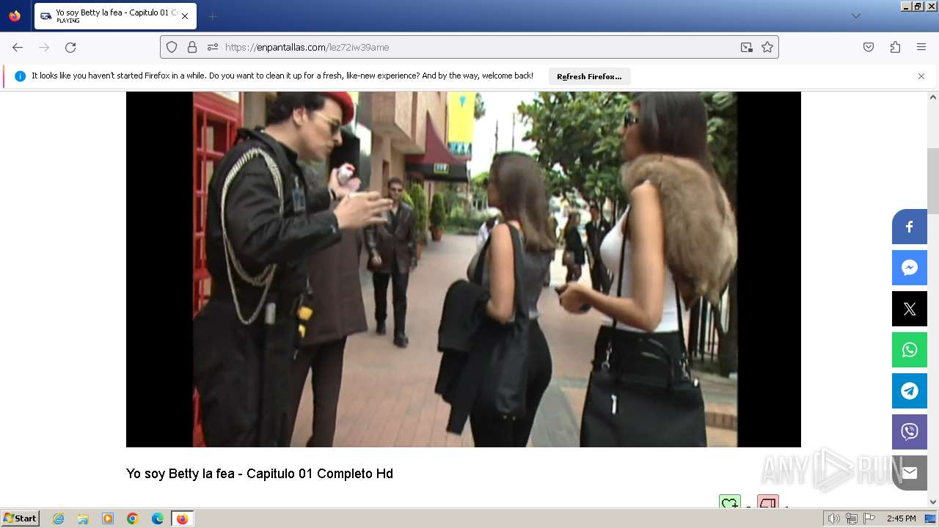Expand the list all tabs dropdown

[x=855, y=16]
